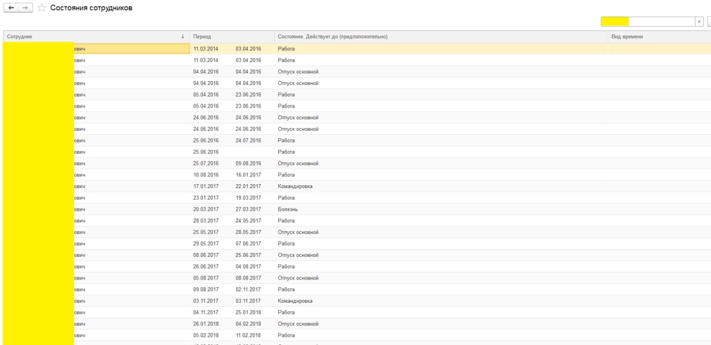Screen dimensions: 711x345
Task: Click the sort arrow in Сотрудник header
Action: pyautogui.click(x=183, y=37)
